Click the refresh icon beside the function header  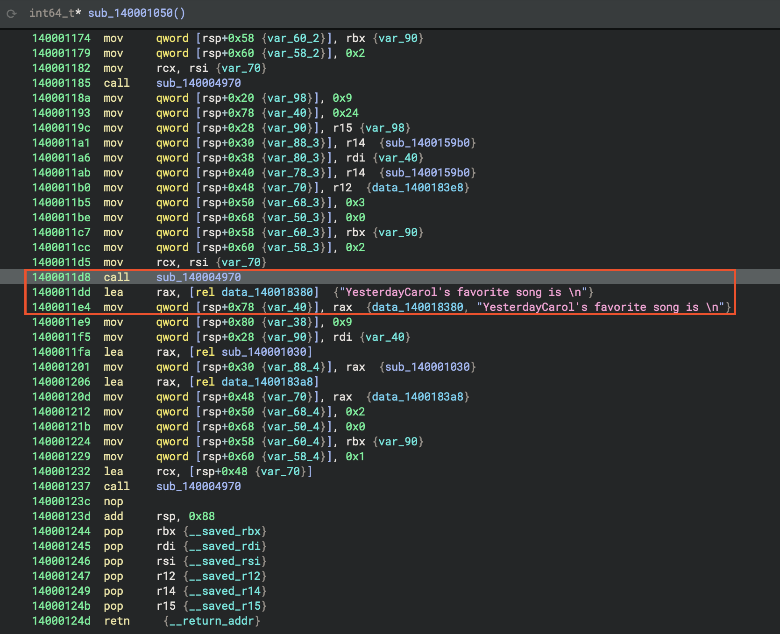coord(12,14)
